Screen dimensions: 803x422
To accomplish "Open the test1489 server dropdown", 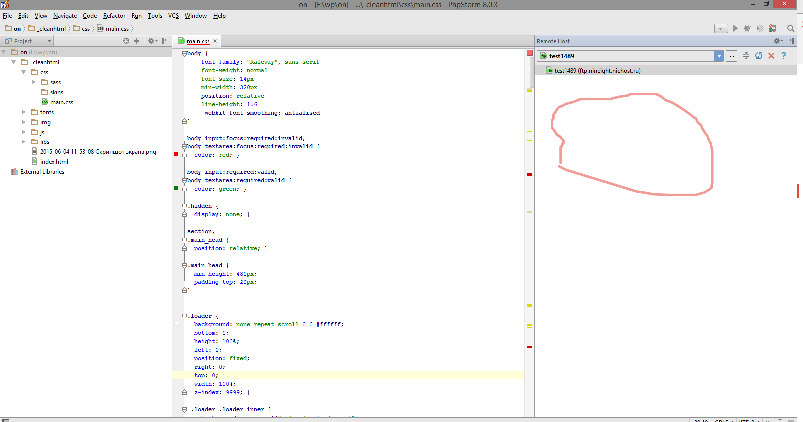I will (x=719, y=56).
